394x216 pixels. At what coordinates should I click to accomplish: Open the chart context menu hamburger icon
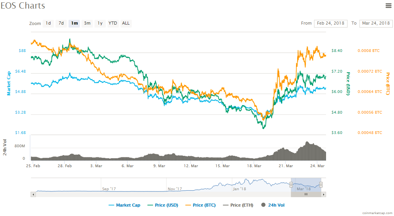tap(389, 5)
